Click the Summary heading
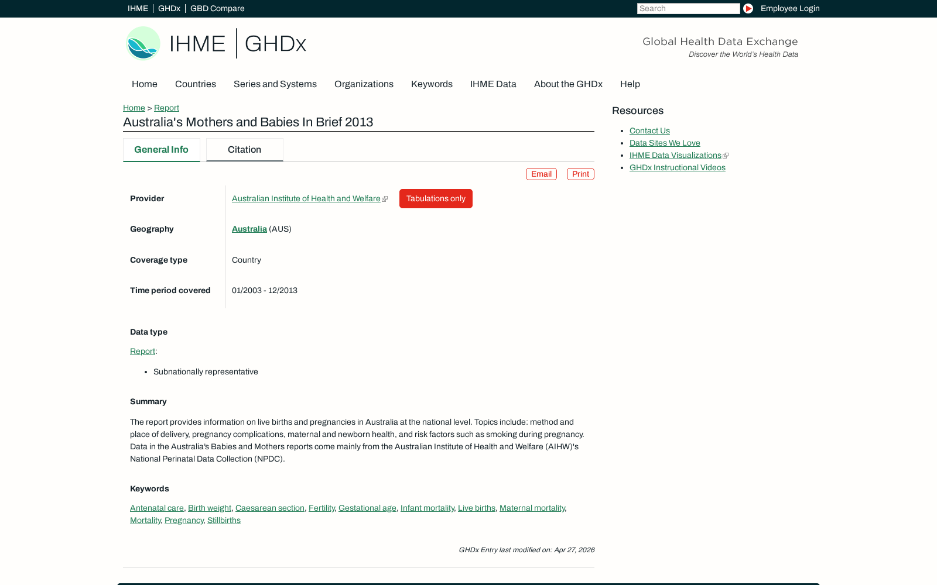The image size is (937, 585). [148, 402]
